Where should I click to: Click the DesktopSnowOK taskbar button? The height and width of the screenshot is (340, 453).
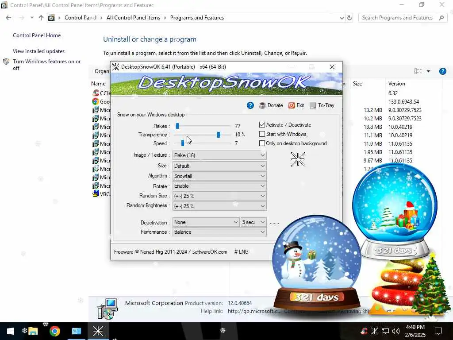pyautogui.click(x=98, y=331)
